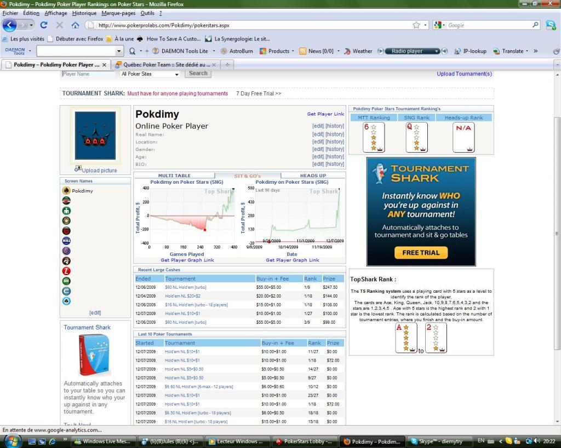Click the Get Player Link link
The height and width of the screenshot is (448, 561).
tap(325, 114)
